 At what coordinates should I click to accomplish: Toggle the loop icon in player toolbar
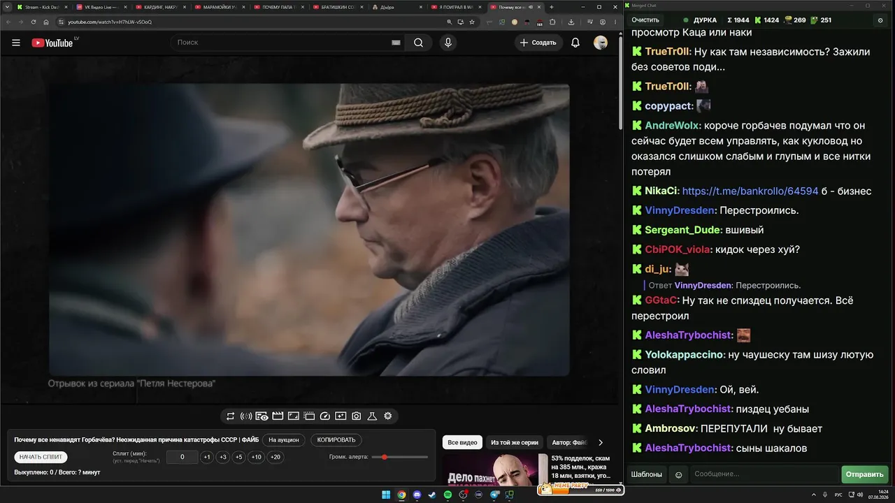230,416
